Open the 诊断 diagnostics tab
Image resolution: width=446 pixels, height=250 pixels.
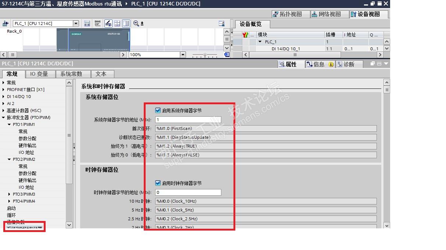[x=349, y=64]
